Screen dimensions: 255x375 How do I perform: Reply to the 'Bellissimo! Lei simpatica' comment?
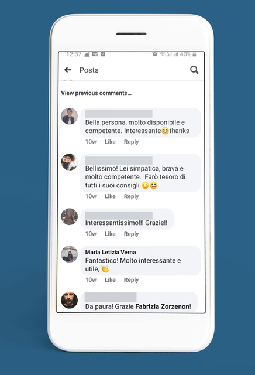click(131, 196)
